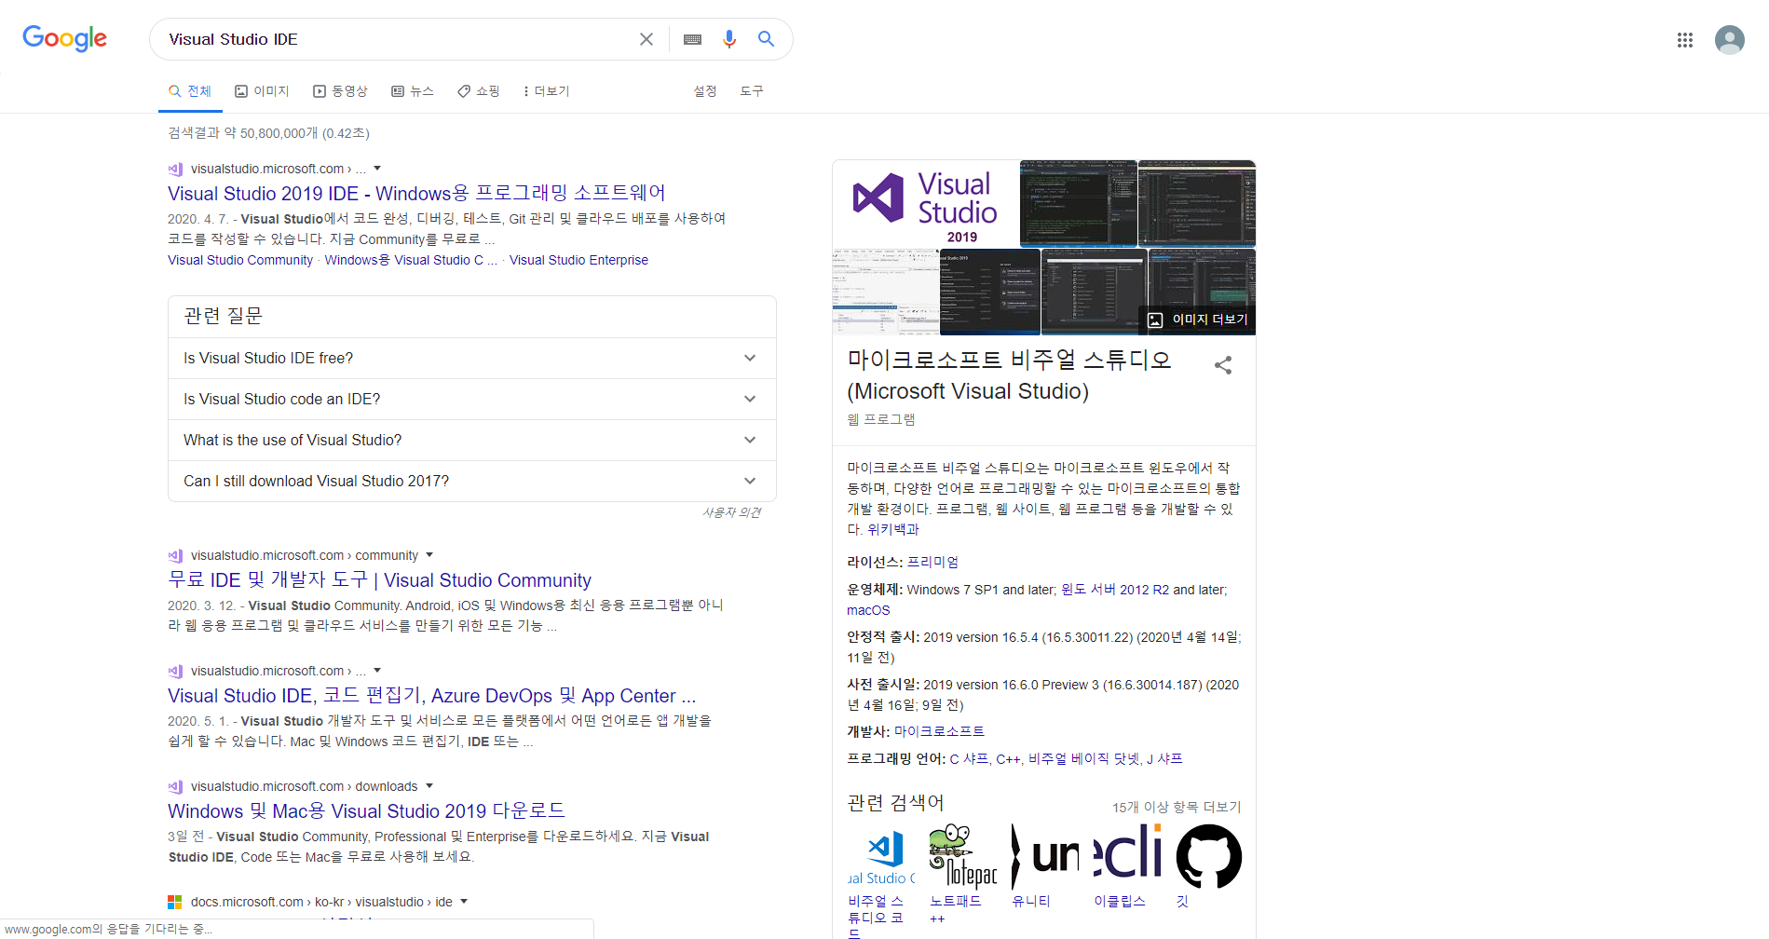Open the 위키백과 link

pos(892,529)
